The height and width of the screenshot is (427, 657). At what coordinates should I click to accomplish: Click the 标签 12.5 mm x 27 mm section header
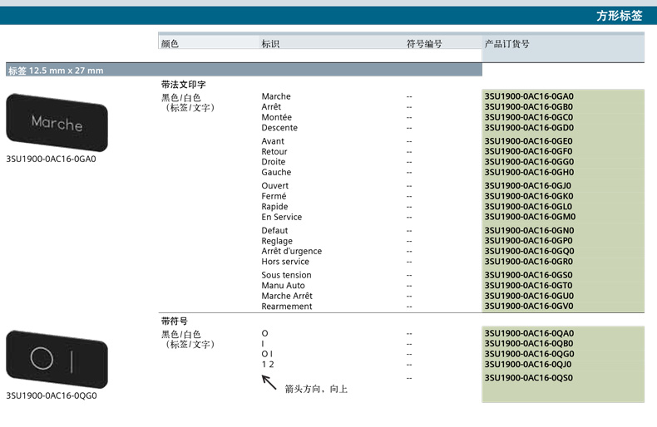point(56,71)
